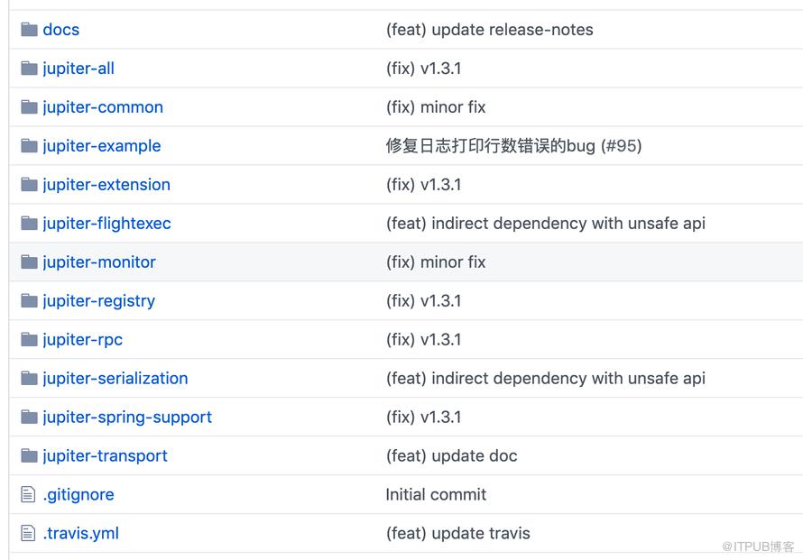Open the jupiter-spring-support folder
The height and width of the screenshot is (560, 803).
coord(127,417)
